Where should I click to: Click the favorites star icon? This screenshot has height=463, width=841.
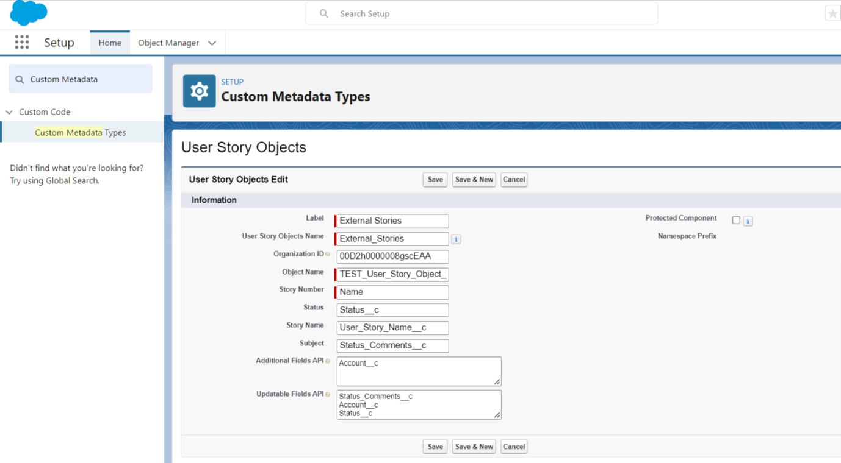click(x=832, y=13)
